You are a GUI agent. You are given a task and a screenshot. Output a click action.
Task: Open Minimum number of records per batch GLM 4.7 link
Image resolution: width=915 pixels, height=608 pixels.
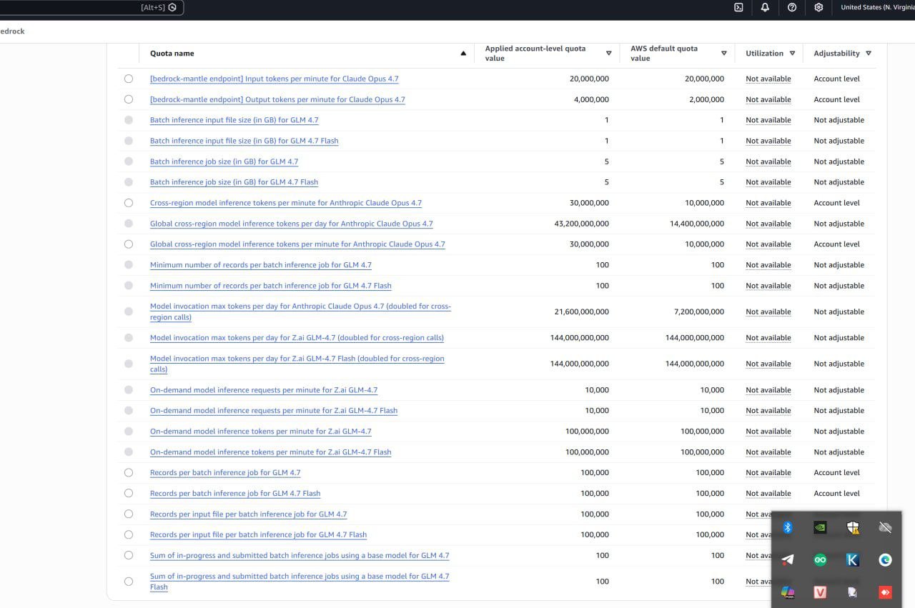click(x=261, y=265)
